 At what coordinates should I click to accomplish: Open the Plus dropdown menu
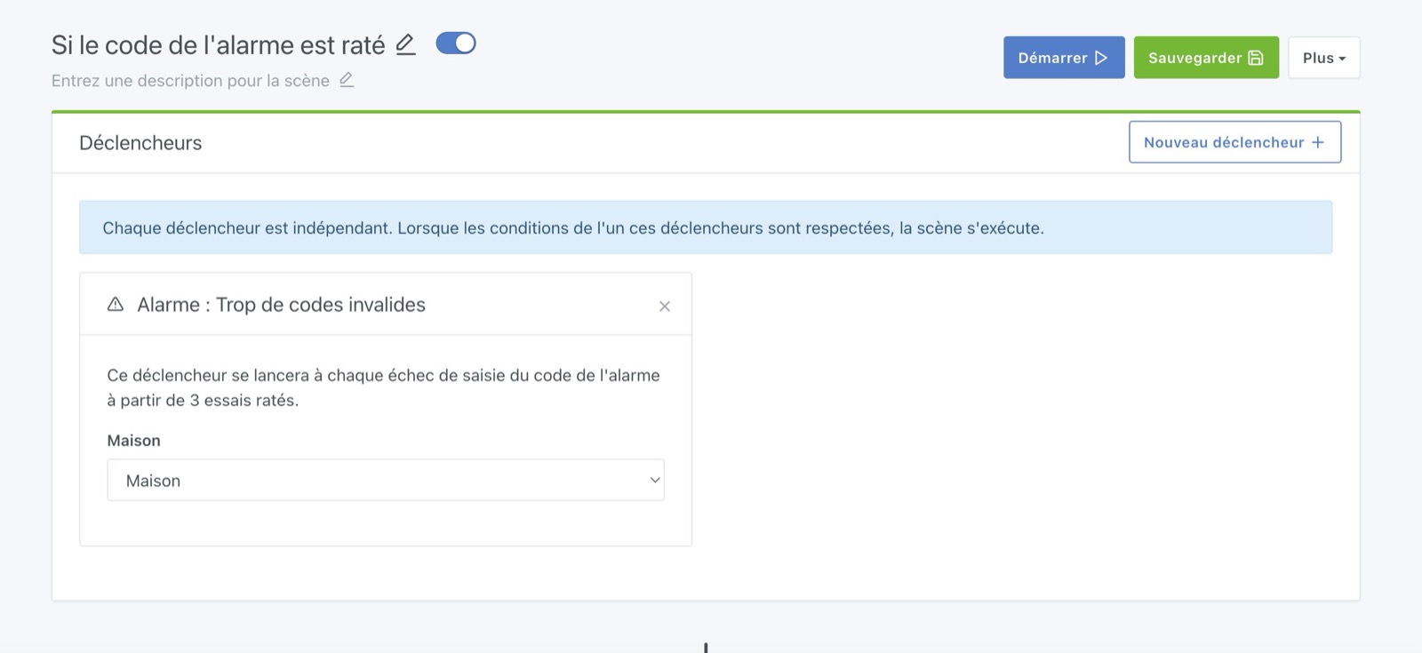[1323, 58]
